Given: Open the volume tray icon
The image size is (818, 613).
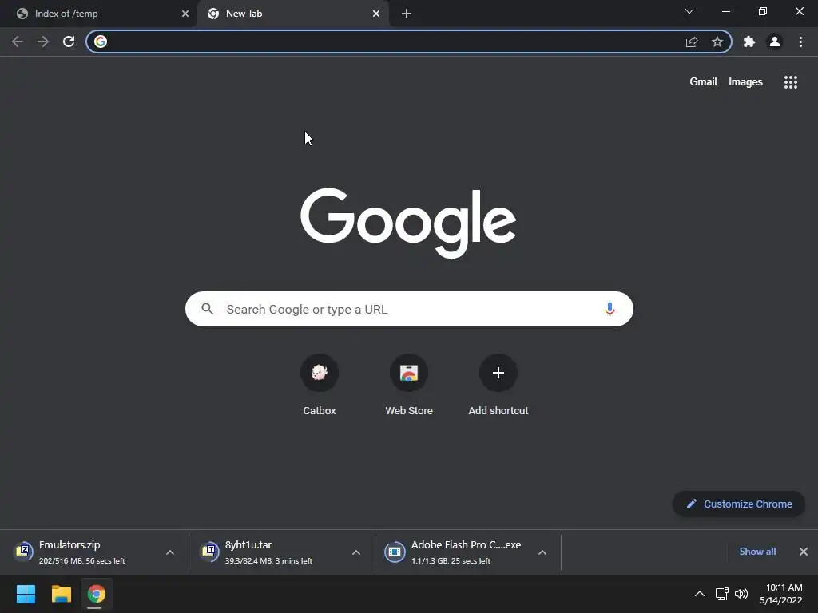Looking at the screenshot, I should [741, 594].
